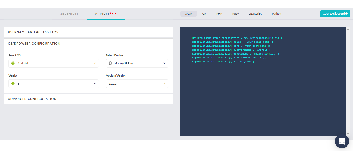Open the Javascript code snippet
This screenshot has width=353, height=151.
[x=255, y=14]
